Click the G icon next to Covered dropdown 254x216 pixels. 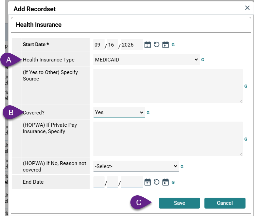point(148,113)
